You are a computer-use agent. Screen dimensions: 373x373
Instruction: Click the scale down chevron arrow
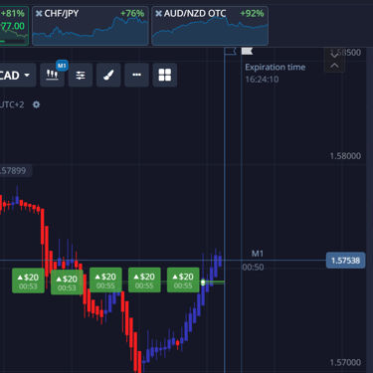coord(334,56)
